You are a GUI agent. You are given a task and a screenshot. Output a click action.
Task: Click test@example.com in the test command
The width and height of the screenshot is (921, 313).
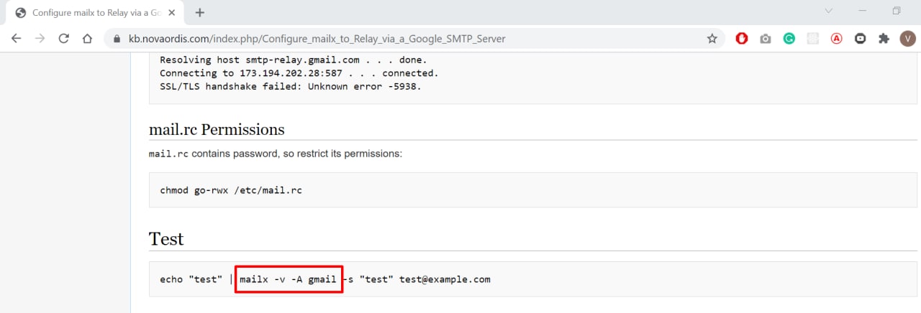coord(445,279)
